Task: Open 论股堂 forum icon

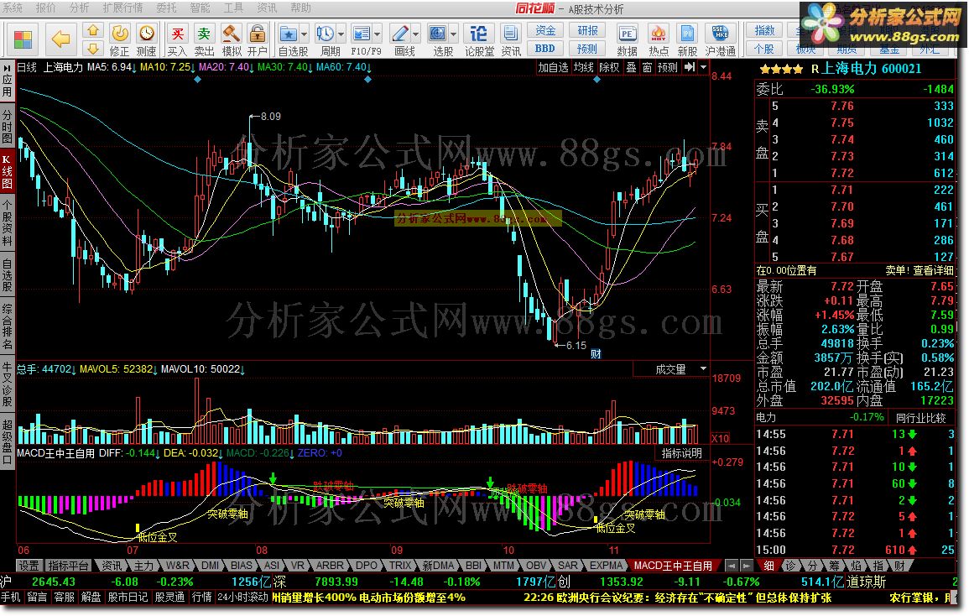Action: (x=478, y=34)
